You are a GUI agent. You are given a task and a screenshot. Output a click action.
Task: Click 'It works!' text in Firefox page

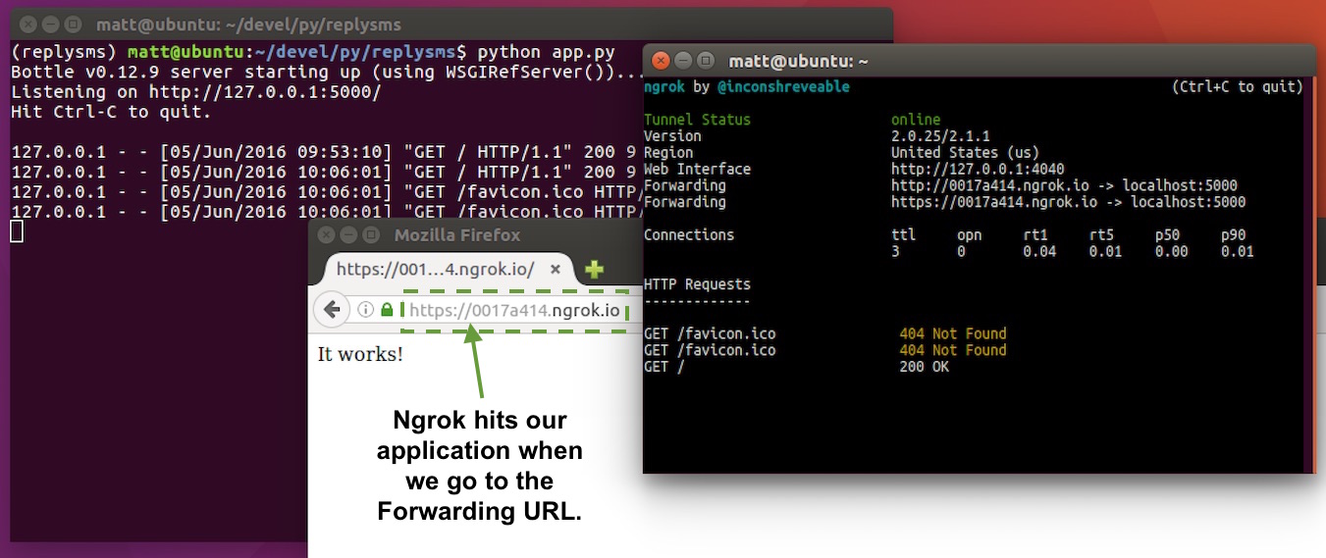pyautogui.click(x=360, y=354)
